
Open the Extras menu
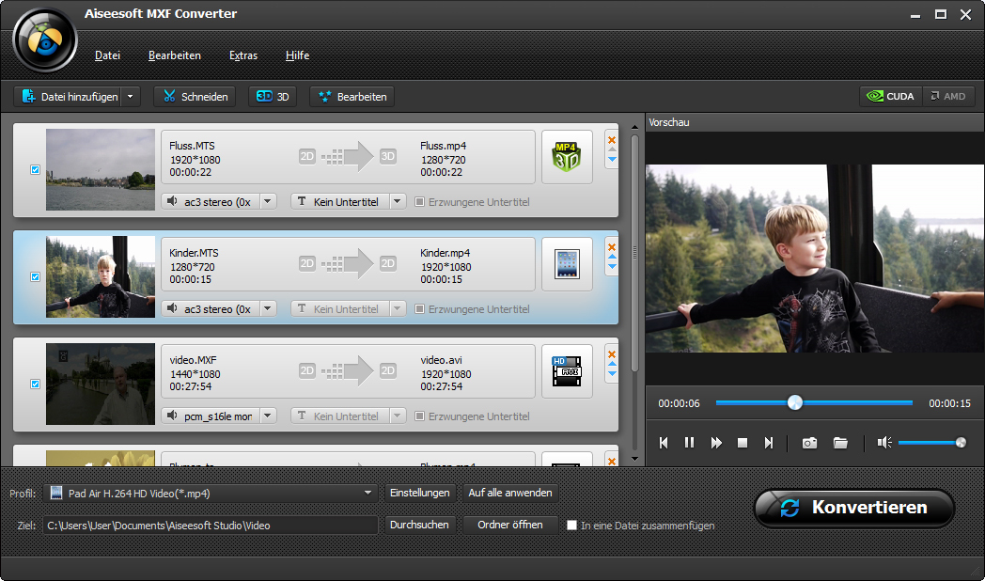coord(243,55)
